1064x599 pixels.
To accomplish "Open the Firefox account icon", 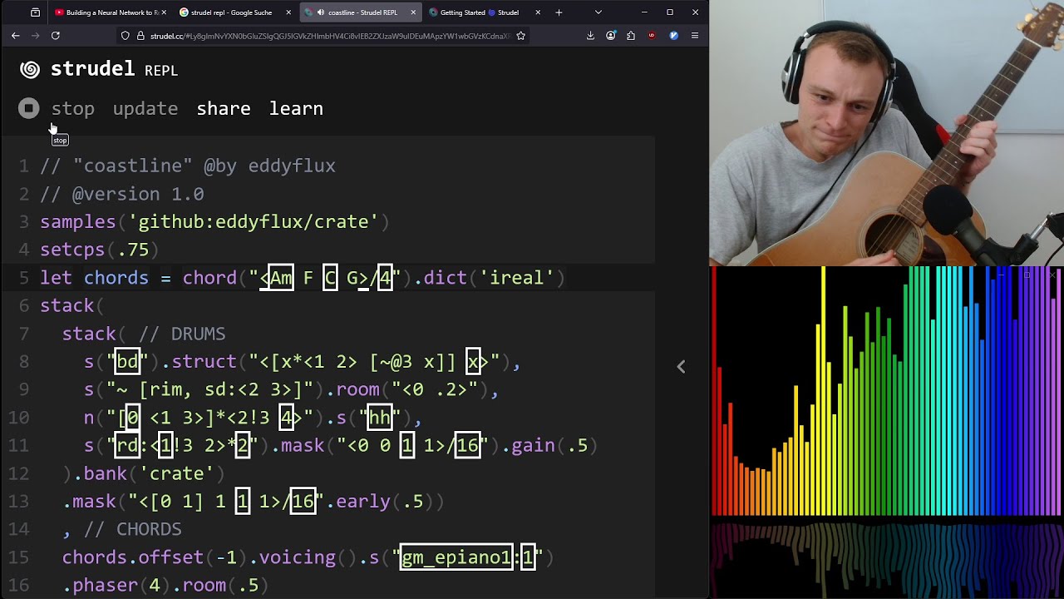I will click(x=611, y=36).
